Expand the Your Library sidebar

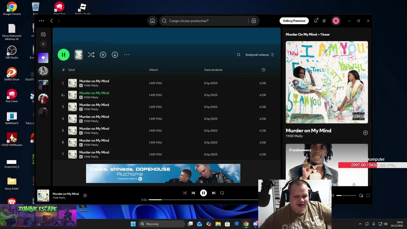43,34
